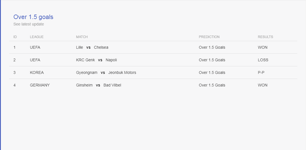Click the WON result in Lille row
The height and width of the screenshot is (150, 306).
click(x=262, y=48)
